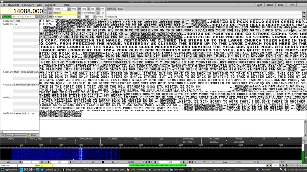This screenshot has height=172, width=307.
Task: Click the QRZ lookup globe icon
Action: (46, 9)
